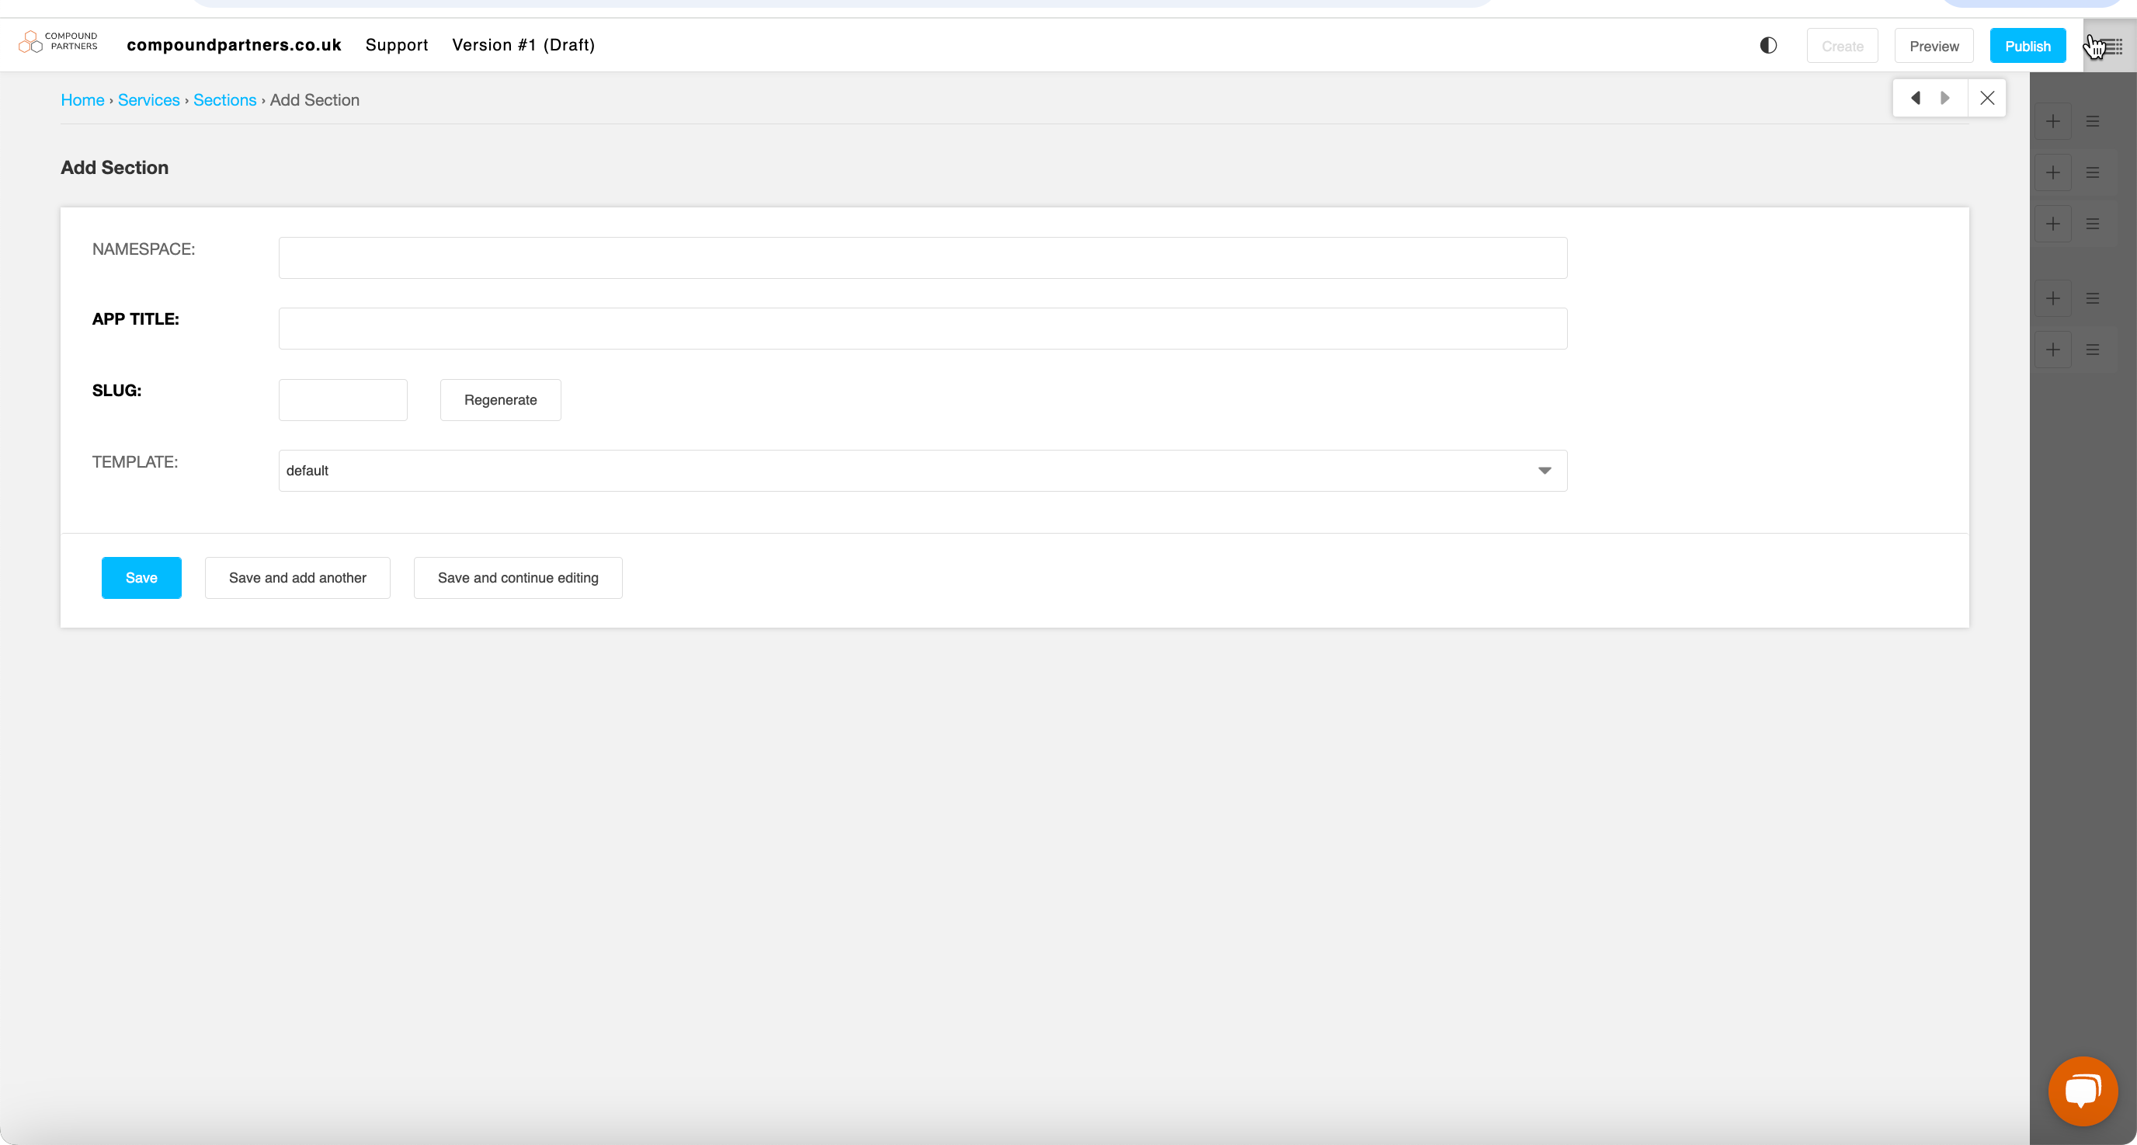This screenshot has height=1145, width=2137.
Task: Focus the App Title input field
Action: [x=923, y=329]
